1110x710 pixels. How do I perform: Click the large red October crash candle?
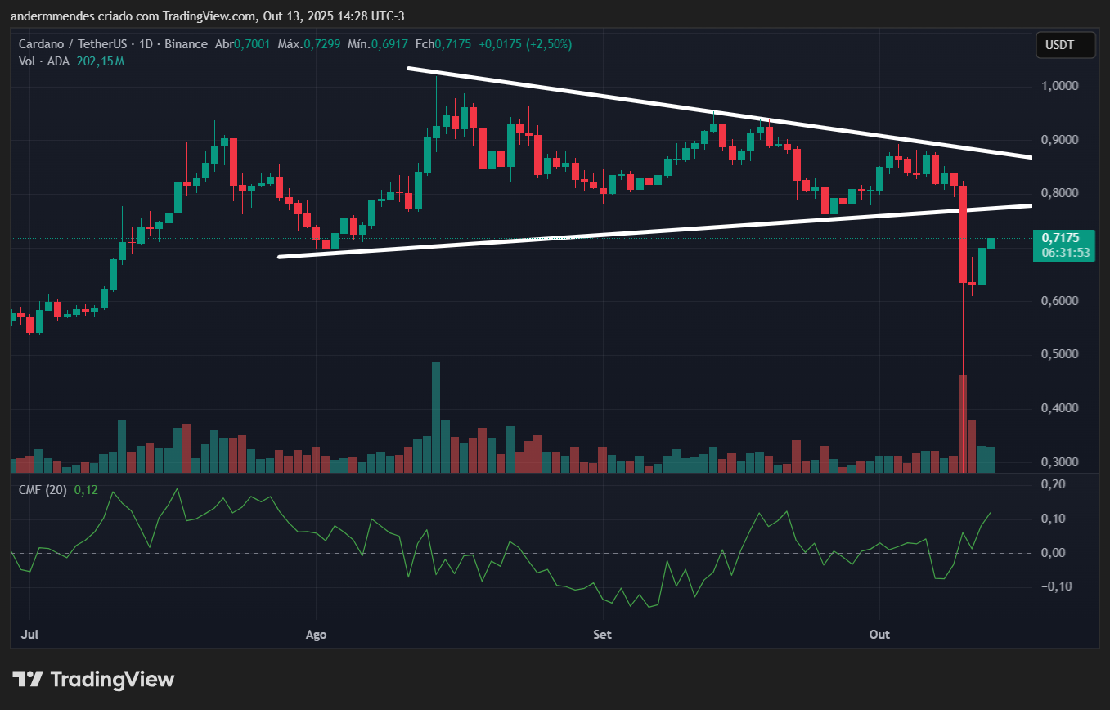tap(963, 234)
